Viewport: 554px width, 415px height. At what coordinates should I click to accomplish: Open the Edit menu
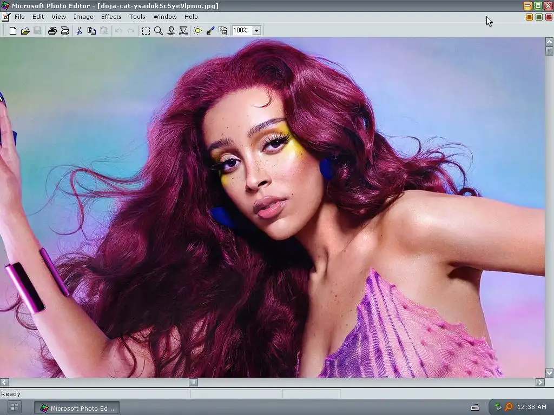[x=38, y=17]
